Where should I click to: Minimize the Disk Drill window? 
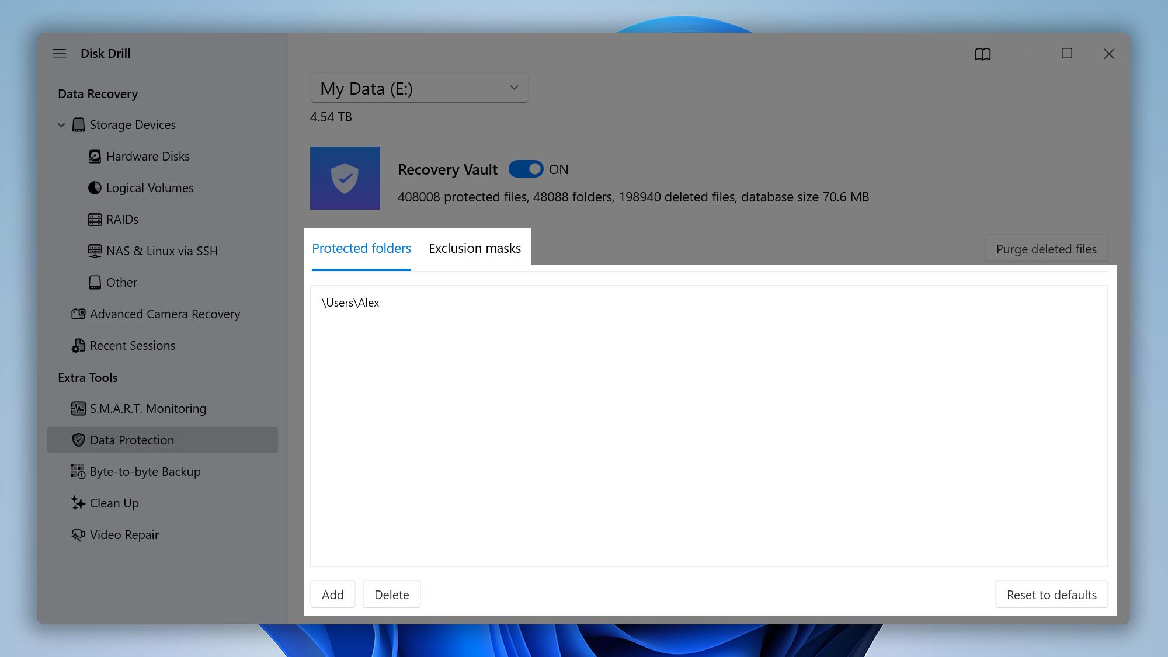(x=1026, y=54)
